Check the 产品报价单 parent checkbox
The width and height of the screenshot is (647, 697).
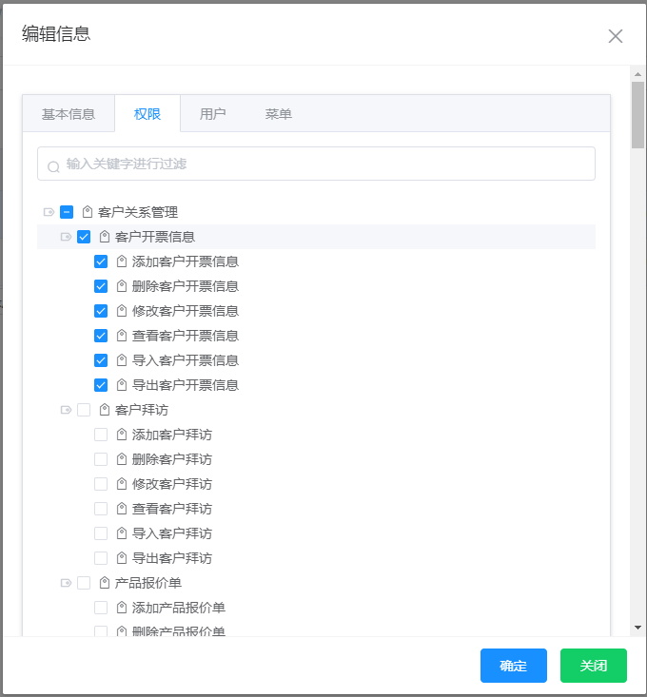tap(84, 582)
